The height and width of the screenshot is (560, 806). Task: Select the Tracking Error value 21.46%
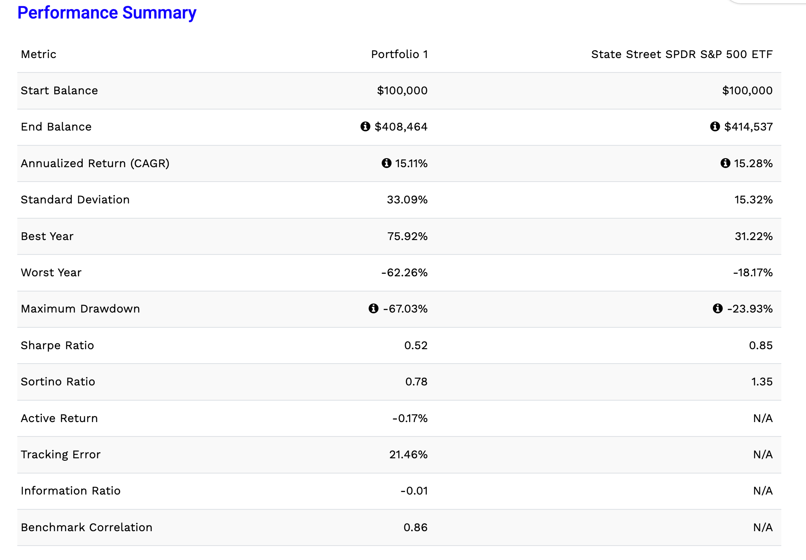tap(408, 455)
